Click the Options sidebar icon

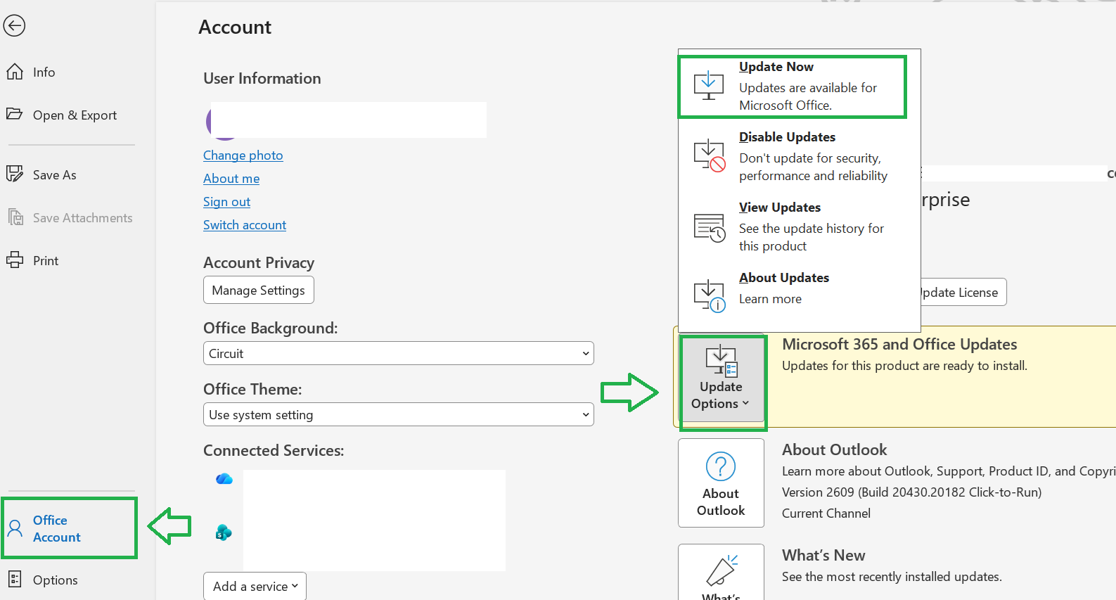point(15,580)
